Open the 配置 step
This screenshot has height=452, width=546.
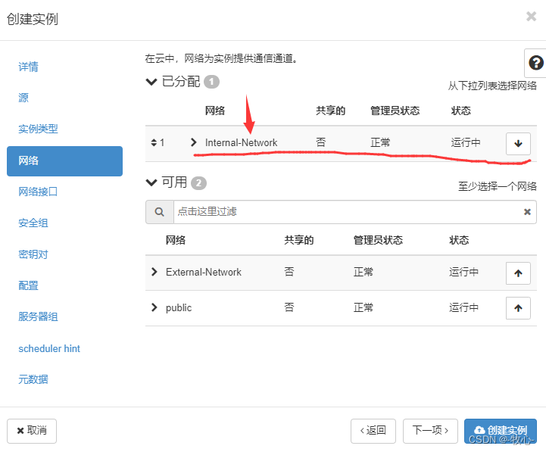point(28,285)
